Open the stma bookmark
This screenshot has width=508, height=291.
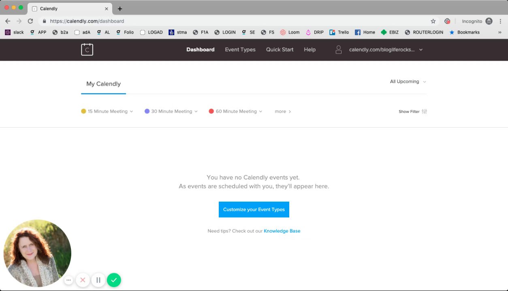(178, 32)
